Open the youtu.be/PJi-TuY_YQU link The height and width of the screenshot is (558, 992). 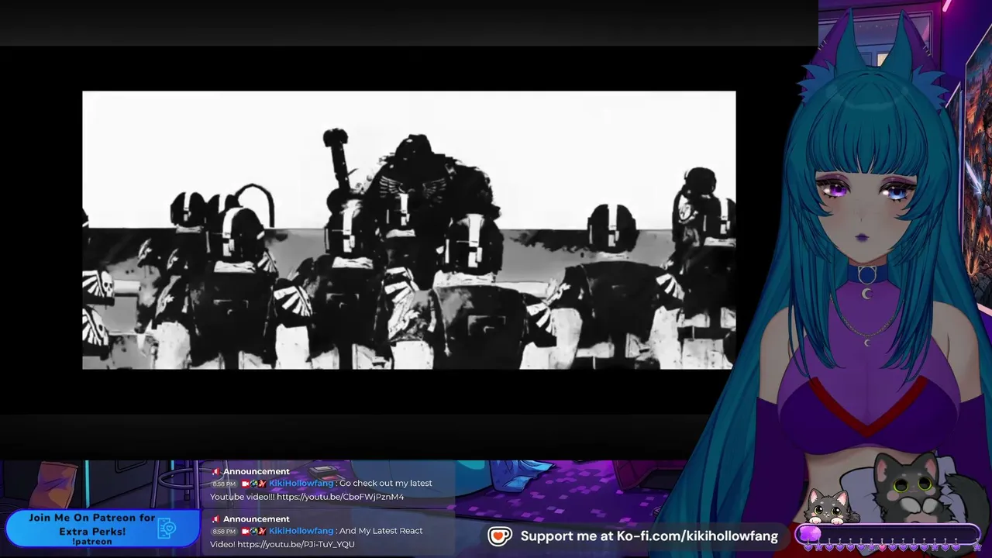(x=296, y=545)
